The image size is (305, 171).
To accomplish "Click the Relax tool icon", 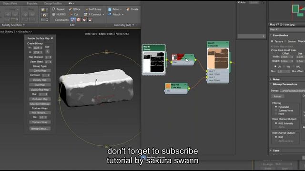I will point(110,9).
